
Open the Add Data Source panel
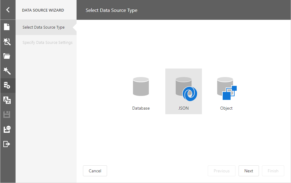tap(8, 85)
